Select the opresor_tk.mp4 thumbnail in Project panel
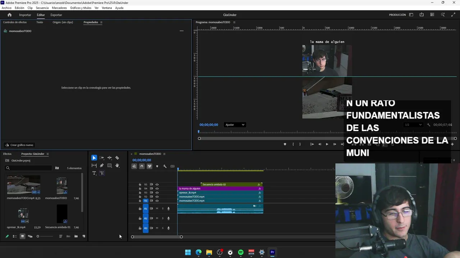This screenshot has width=460, height=258. point(23,216)
